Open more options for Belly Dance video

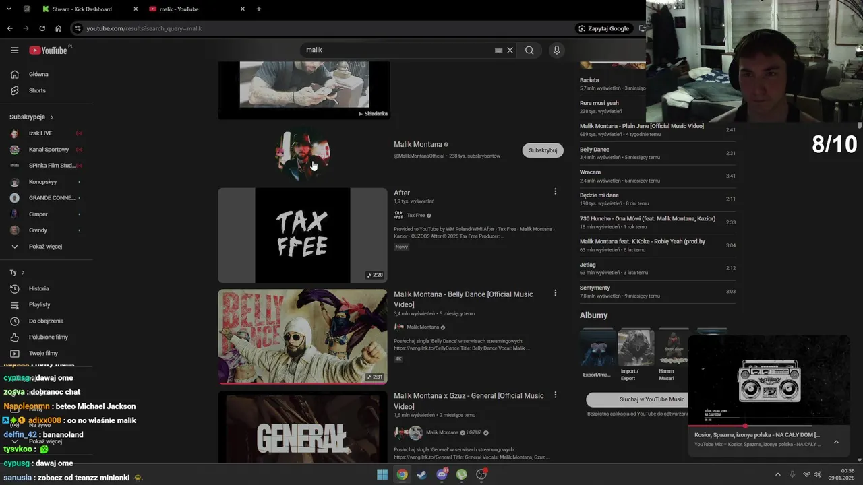[x=555, y=293]
